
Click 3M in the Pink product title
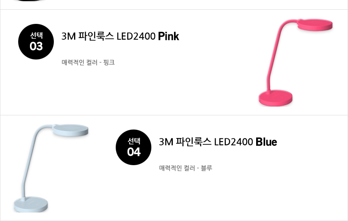point(69,36)
